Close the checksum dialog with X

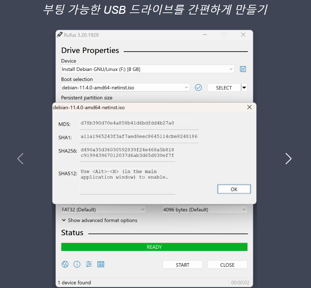(x=249, y=107)
